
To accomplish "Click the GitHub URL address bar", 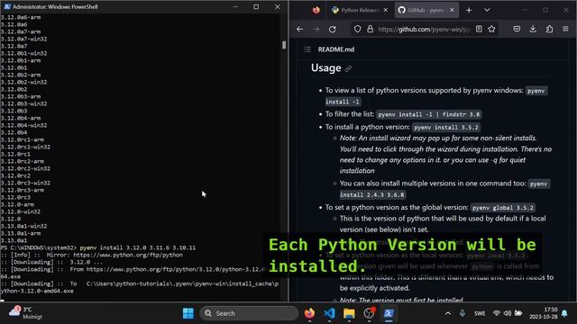I will click(x=424, y=29).
